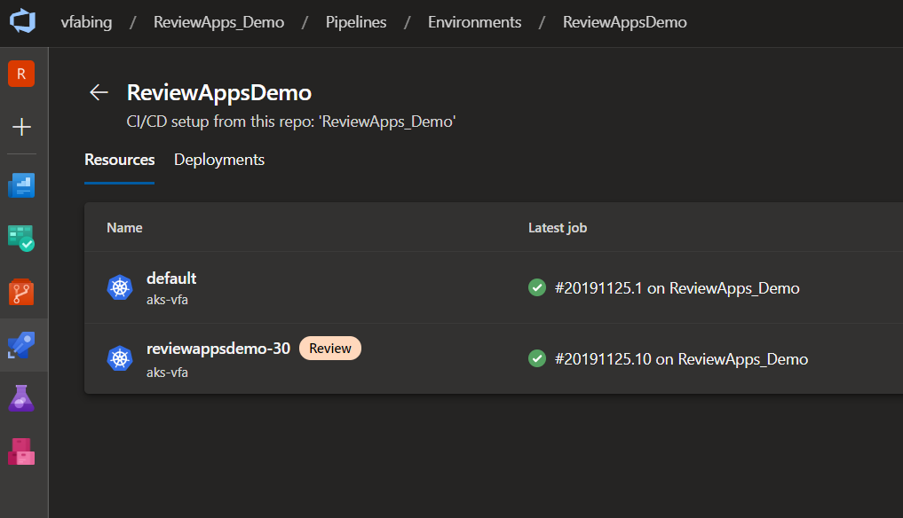Open the Artifacts package sidebar icon
The height and width of the screenshot is (518, 903).
coord(21,451)
